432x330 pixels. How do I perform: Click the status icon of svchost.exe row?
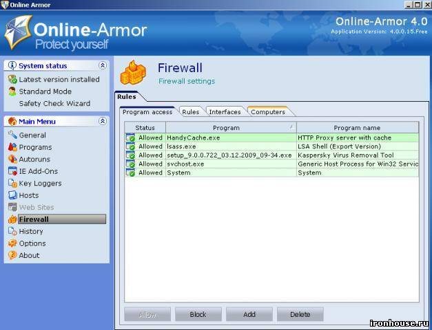tap(130, 164)
